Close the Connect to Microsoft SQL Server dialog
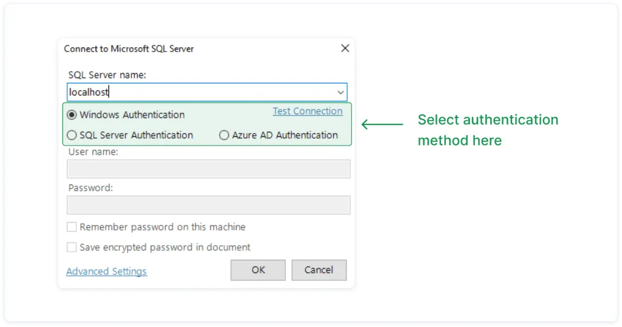This screenshot has height=327, width=622. tap(345, 49)
